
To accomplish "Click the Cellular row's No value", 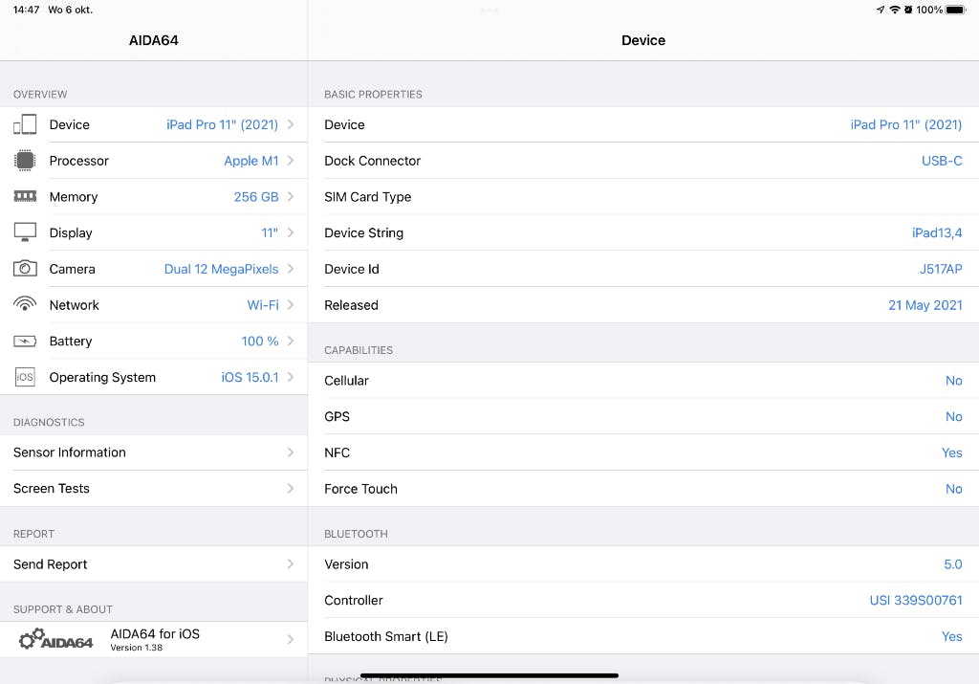I will pyautogui.click(x=953, y=381).
